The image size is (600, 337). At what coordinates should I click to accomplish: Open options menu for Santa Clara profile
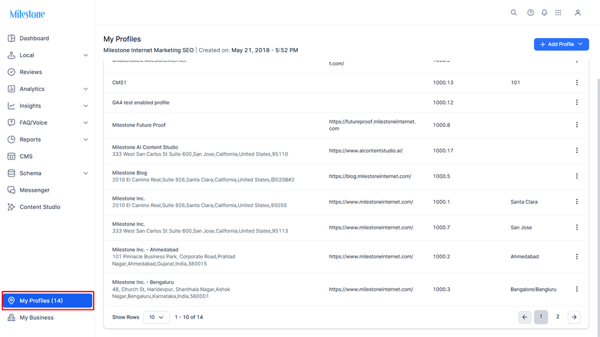click(577, 202)
